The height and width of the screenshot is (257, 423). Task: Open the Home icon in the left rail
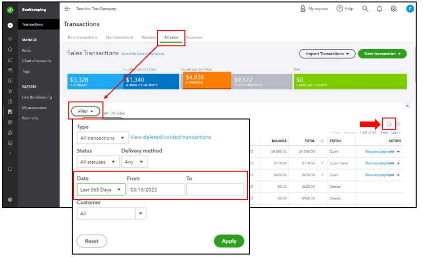[10, 49]
